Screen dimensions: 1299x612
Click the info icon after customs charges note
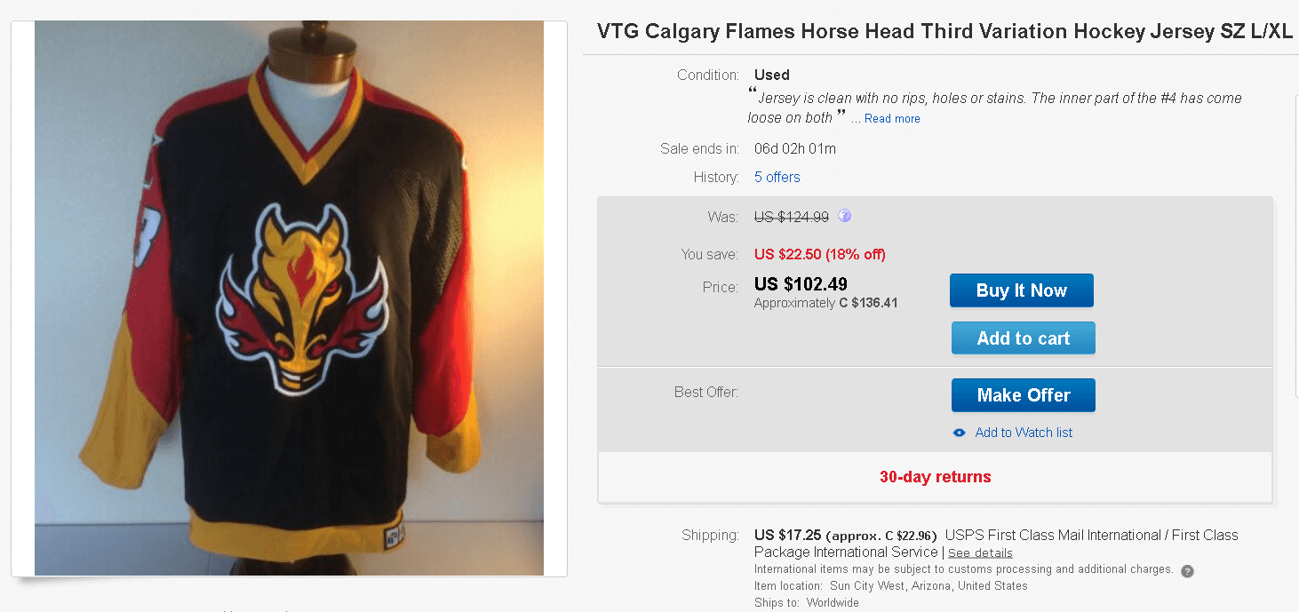[1187, 571]
